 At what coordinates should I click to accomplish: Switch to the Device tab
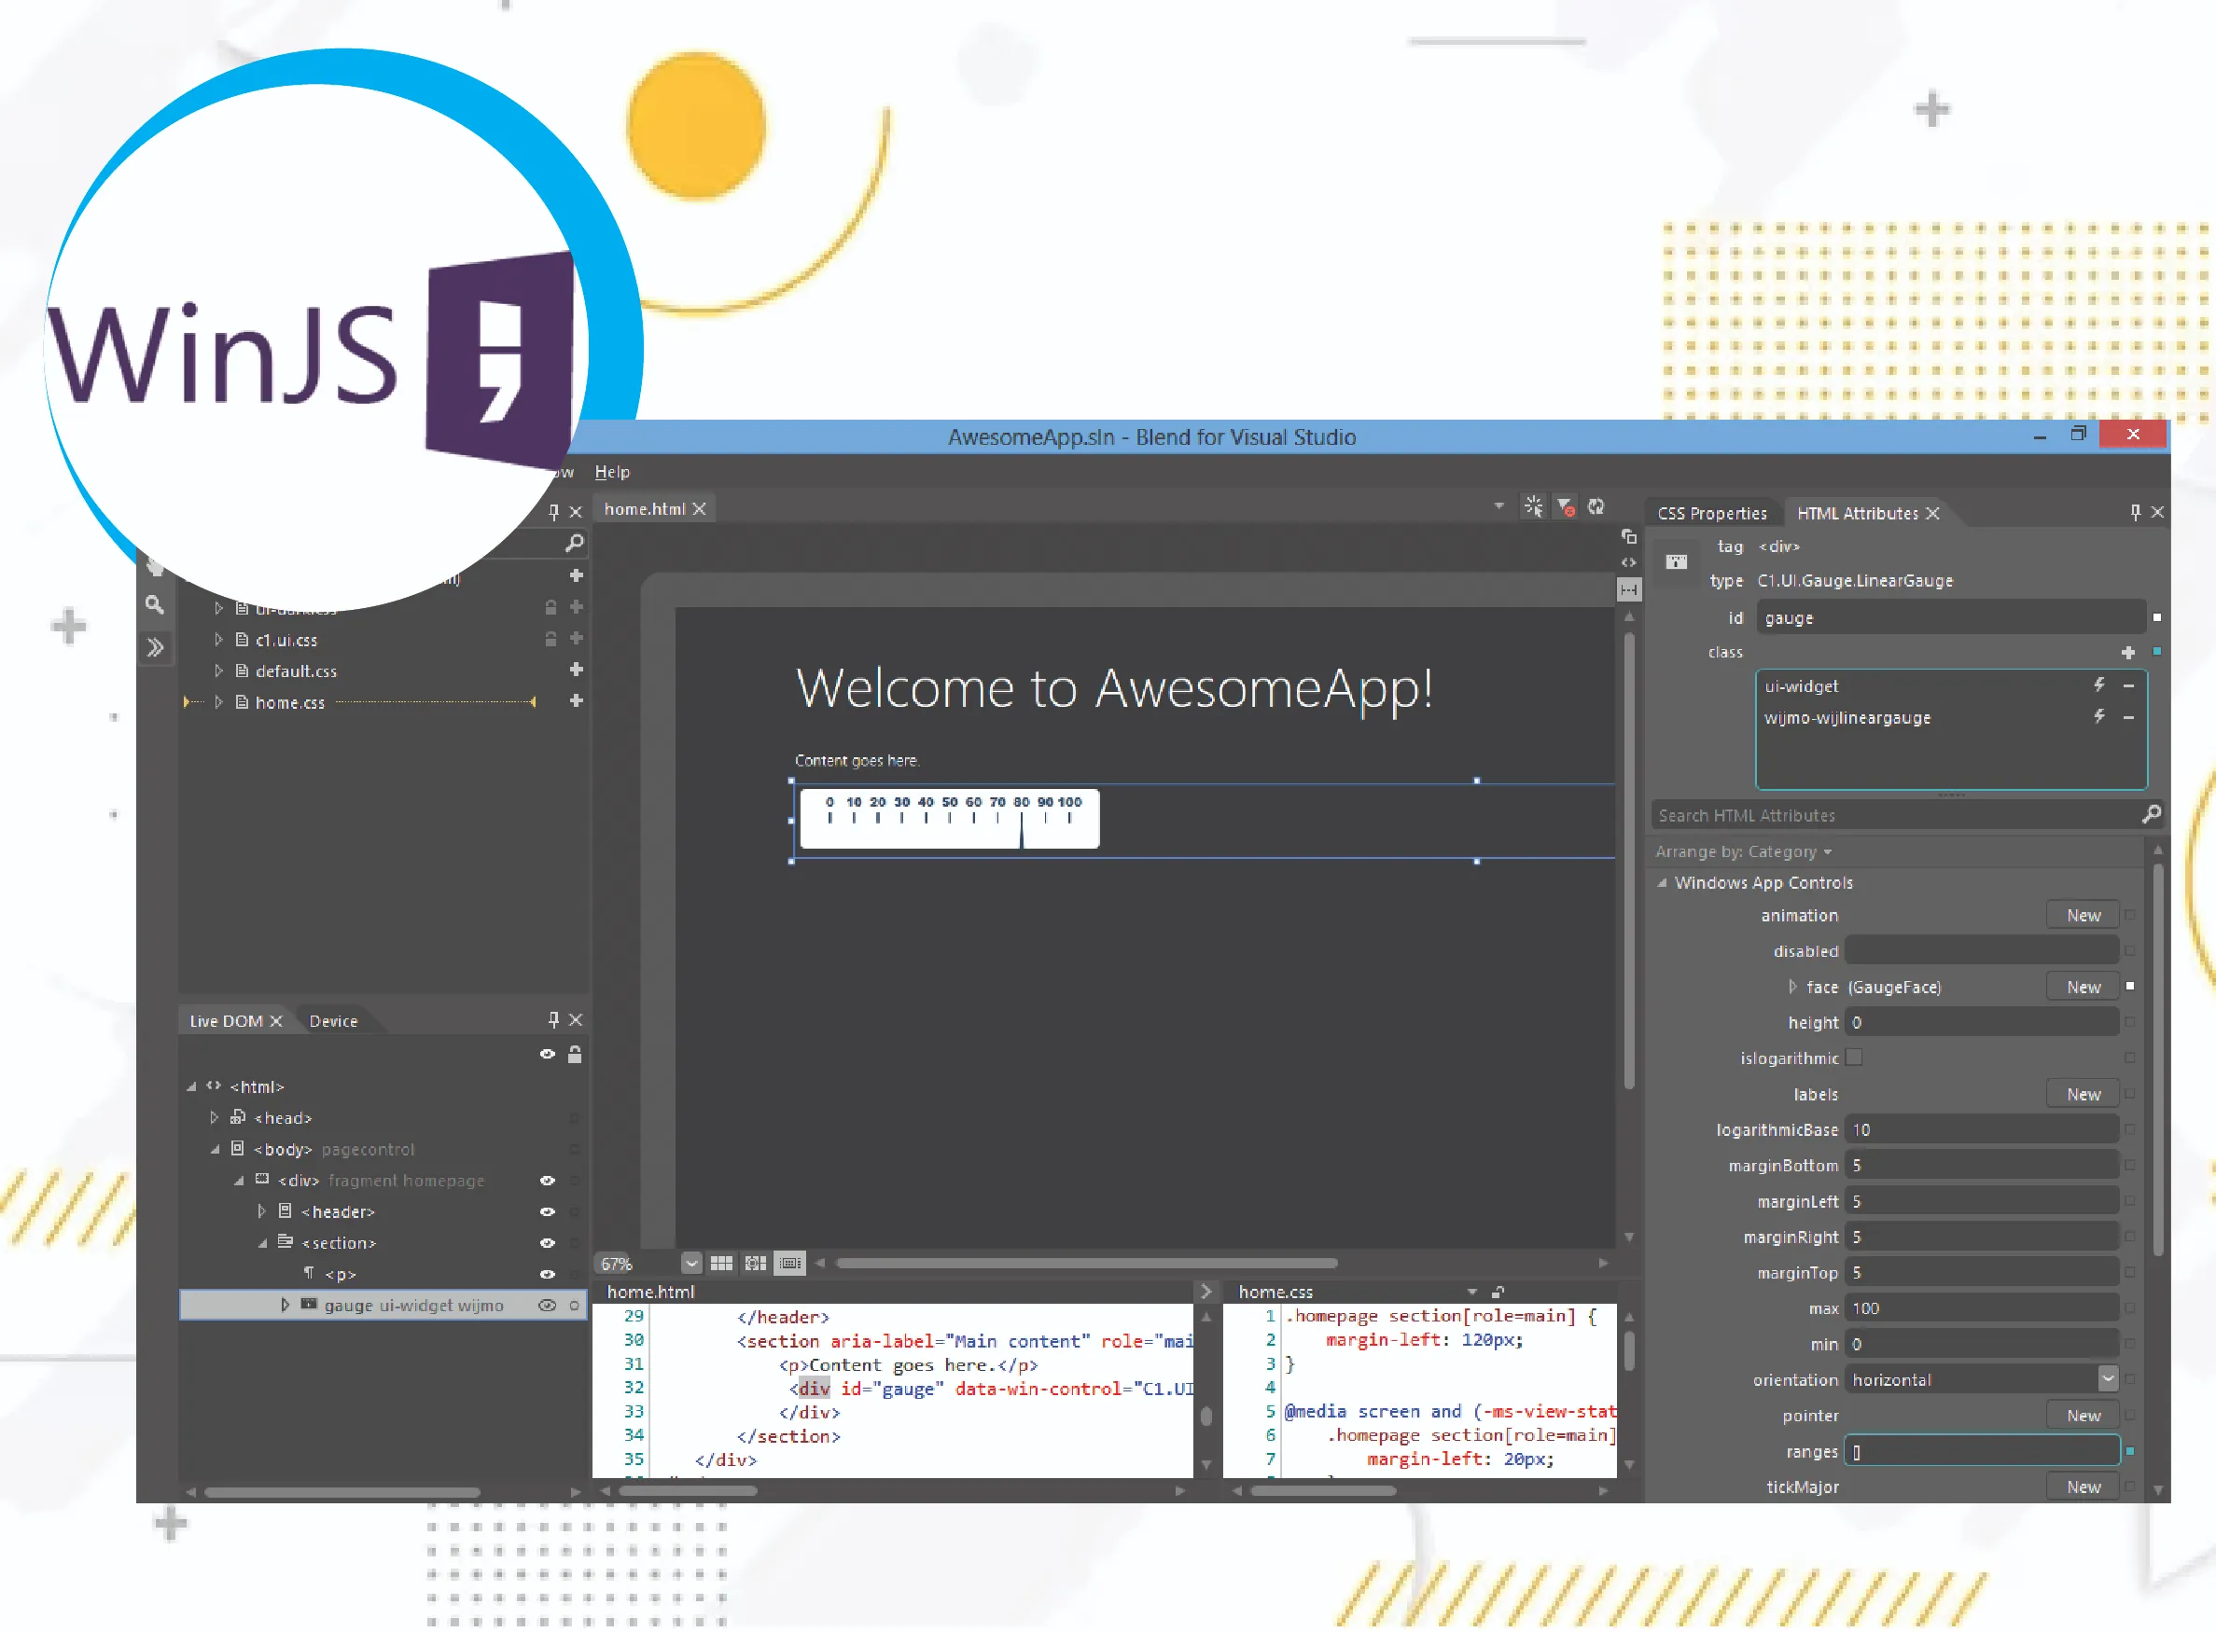tap(333, 1020)
